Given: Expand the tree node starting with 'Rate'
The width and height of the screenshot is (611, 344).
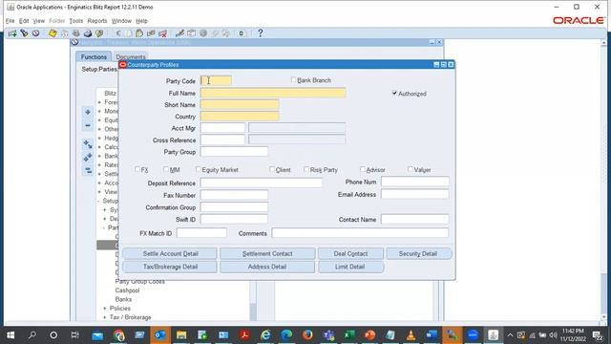Looking at the screenshot, I should pyautogui.click(x=99, y=165).
